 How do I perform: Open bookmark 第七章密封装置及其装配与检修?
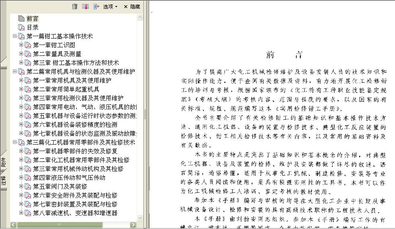pos(75,204)
